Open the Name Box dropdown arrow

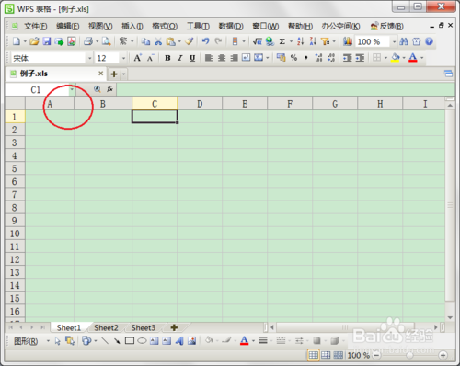(72, 89)
